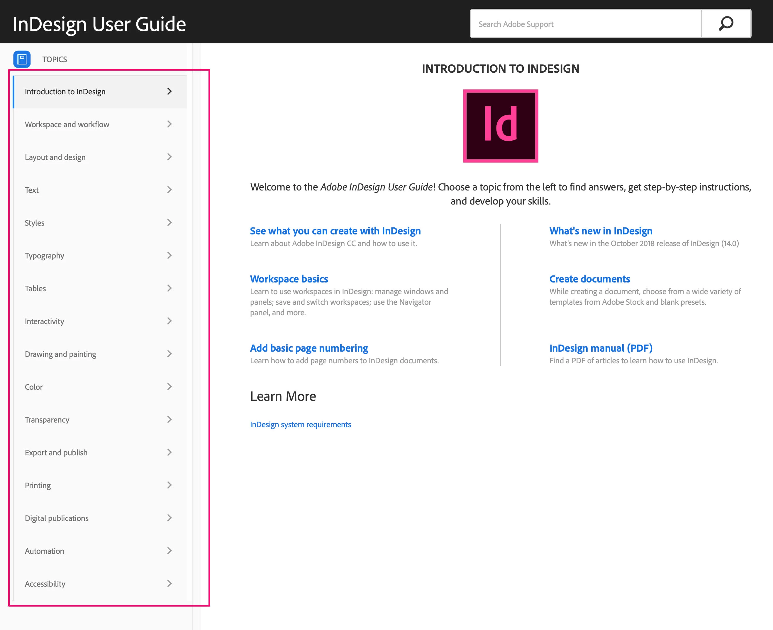
Task: Click the InDesign Id logo image
Action: click(x=500, y=126)
